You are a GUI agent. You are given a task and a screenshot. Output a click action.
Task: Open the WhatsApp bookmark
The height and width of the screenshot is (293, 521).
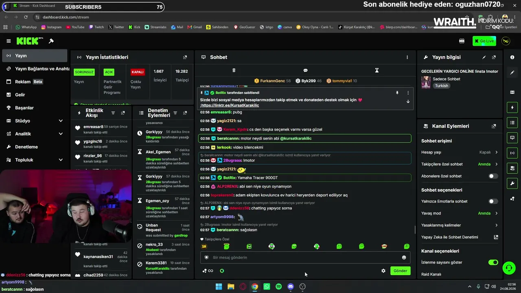tap(26, 27)
